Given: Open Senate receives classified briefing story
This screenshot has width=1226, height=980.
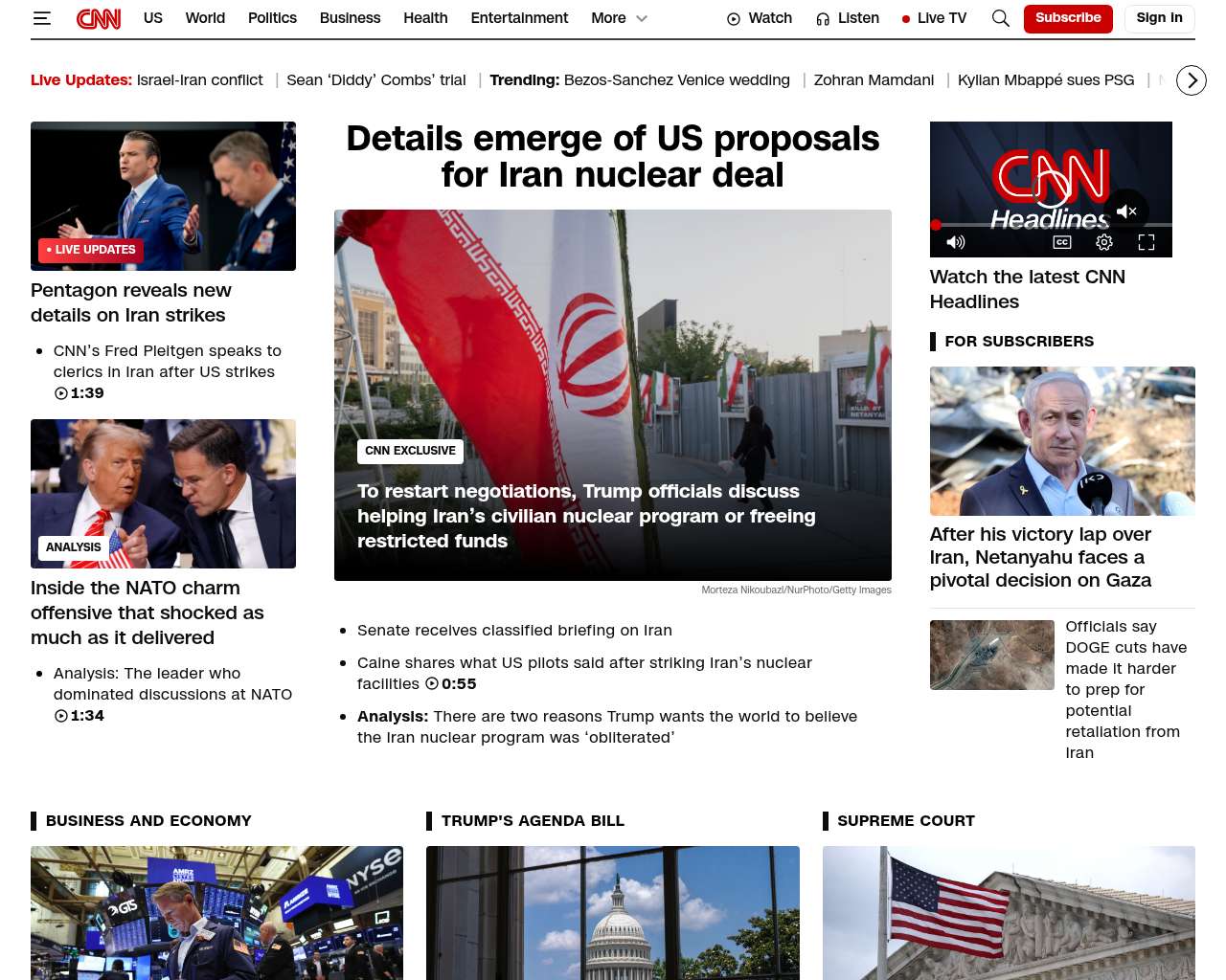Looking at the screenshot, I should (514, 630).
